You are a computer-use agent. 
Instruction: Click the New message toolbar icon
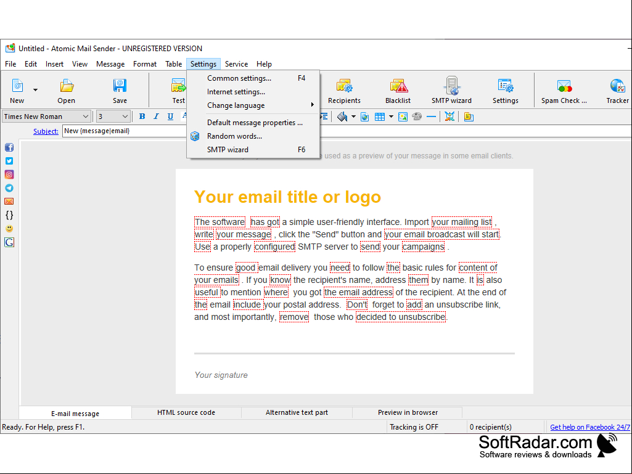tap(17, 91)
